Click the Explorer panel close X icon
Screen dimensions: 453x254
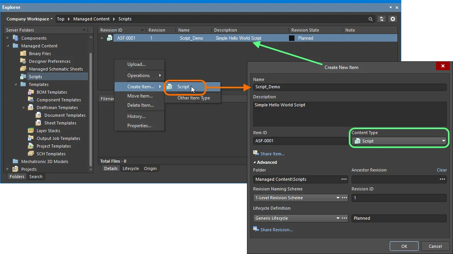click(x=397, y=7)
